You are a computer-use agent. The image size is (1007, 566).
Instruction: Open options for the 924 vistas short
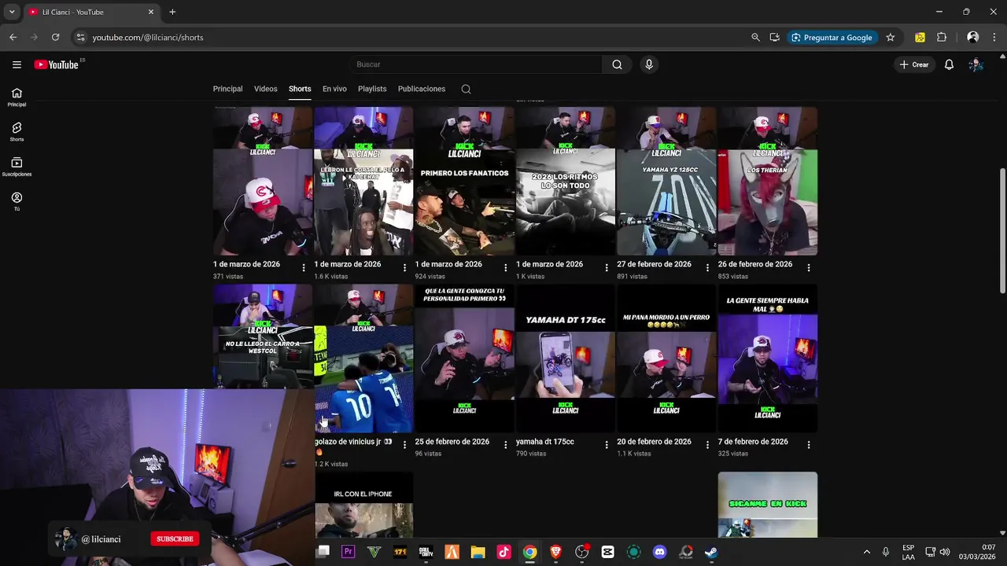click(506, 268)
